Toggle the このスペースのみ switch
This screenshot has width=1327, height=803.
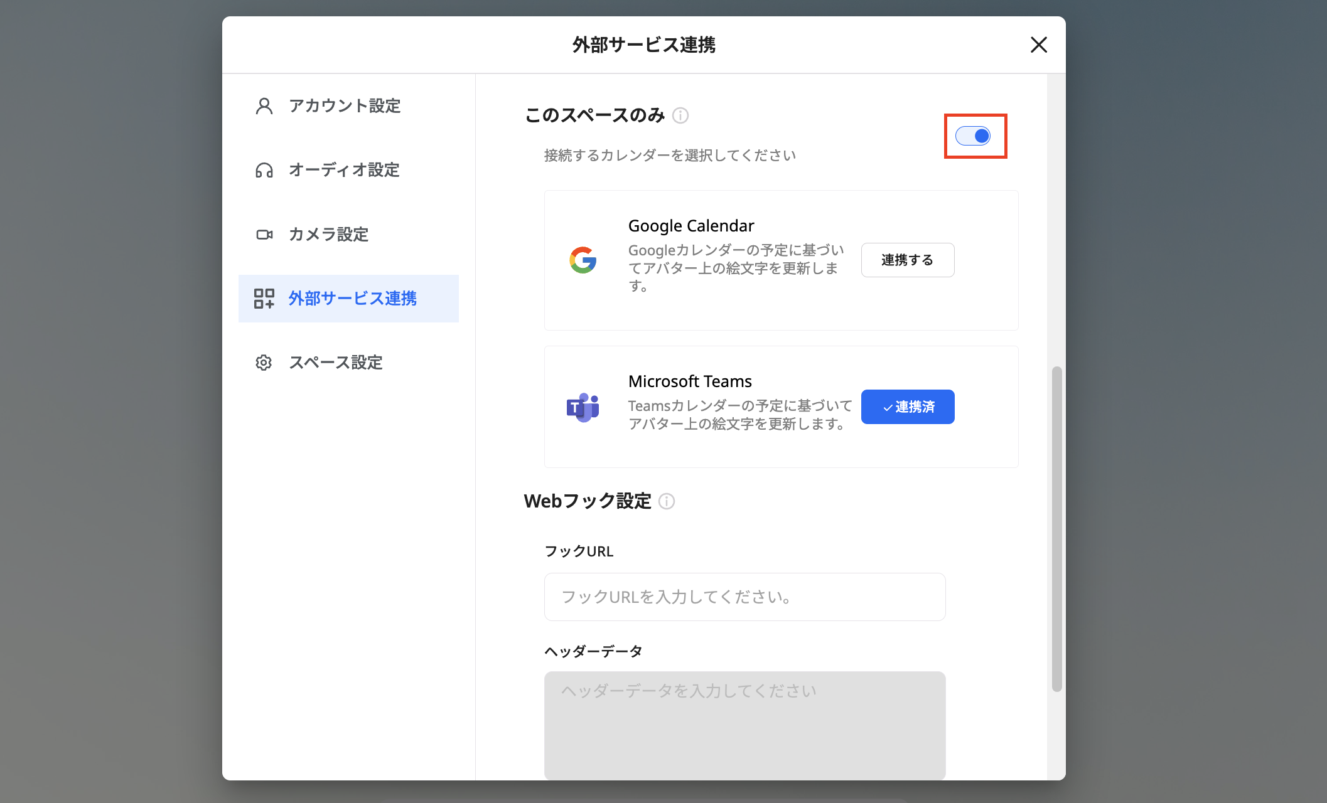click(x=973, y=136)
